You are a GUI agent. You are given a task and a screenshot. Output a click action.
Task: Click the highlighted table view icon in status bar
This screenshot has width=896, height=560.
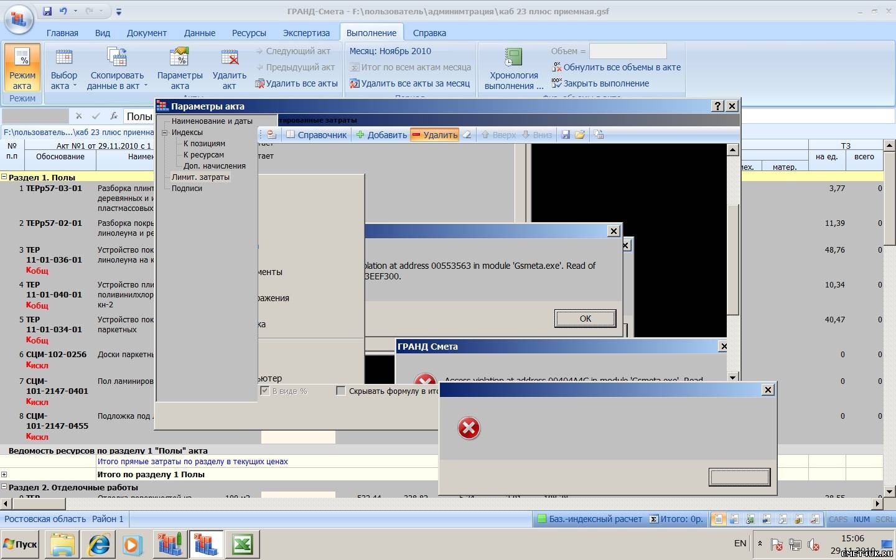point(719,519)
